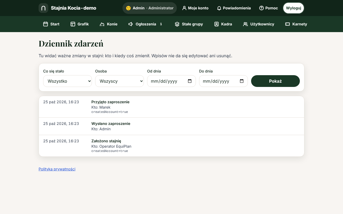Click the badge icon beside Kadra
The width and height of the screenshot is (343, 214).
(x=217, y=24)
